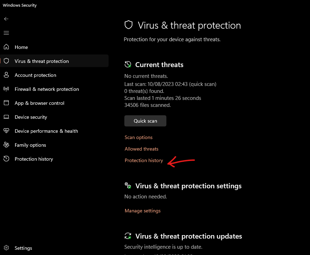
Task: Click the Current threats heading icon
Action: (128, 65)
